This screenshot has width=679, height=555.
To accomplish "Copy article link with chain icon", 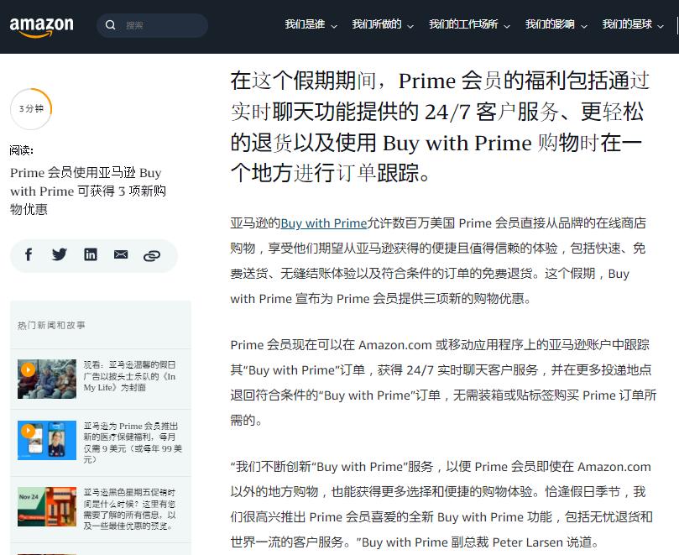I will tap(152, 256).
